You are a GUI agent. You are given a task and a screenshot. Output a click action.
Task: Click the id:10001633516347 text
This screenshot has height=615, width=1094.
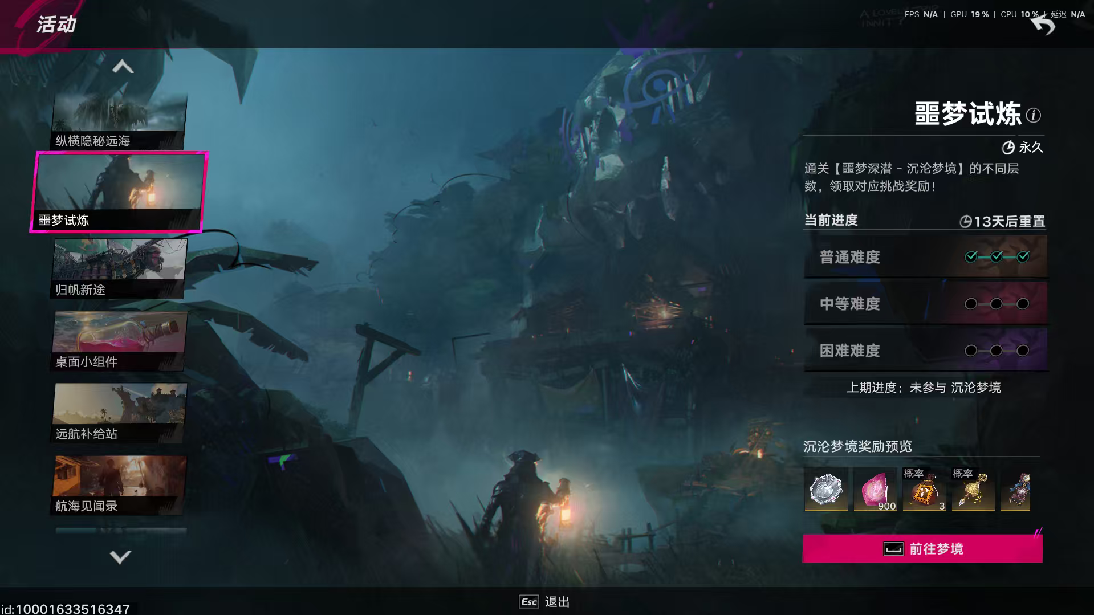[66, 609]
